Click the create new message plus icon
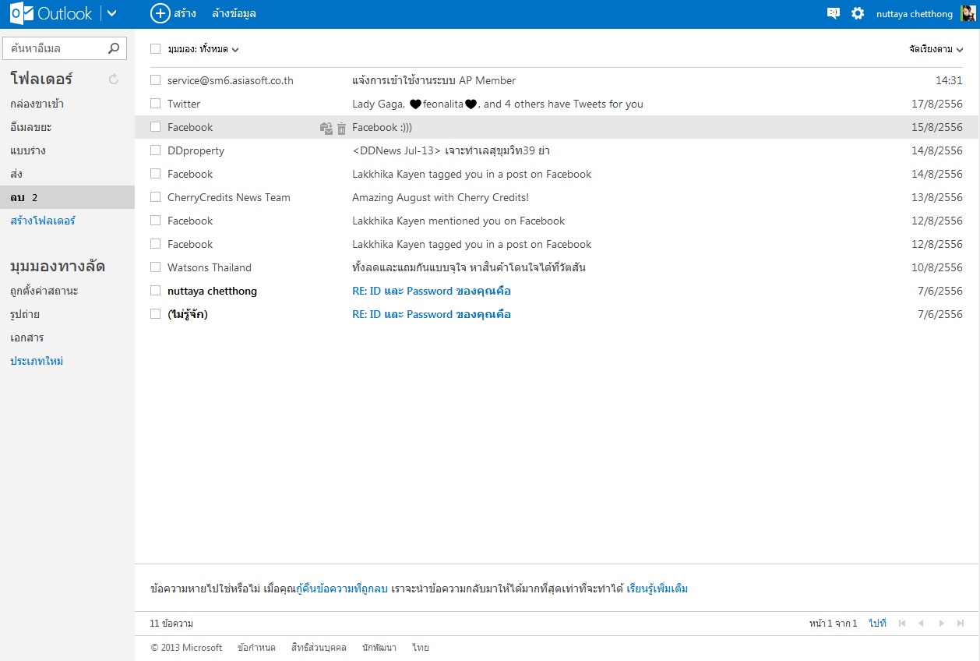Image resolution: width=980 pixels, height=661 pixels. tap(160, 13)
